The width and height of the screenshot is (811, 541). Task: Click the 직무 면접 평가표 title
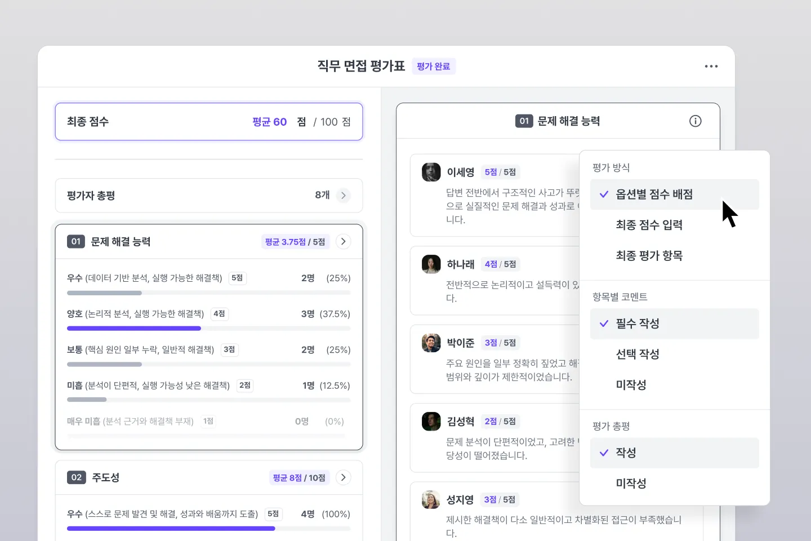[361, 66]
